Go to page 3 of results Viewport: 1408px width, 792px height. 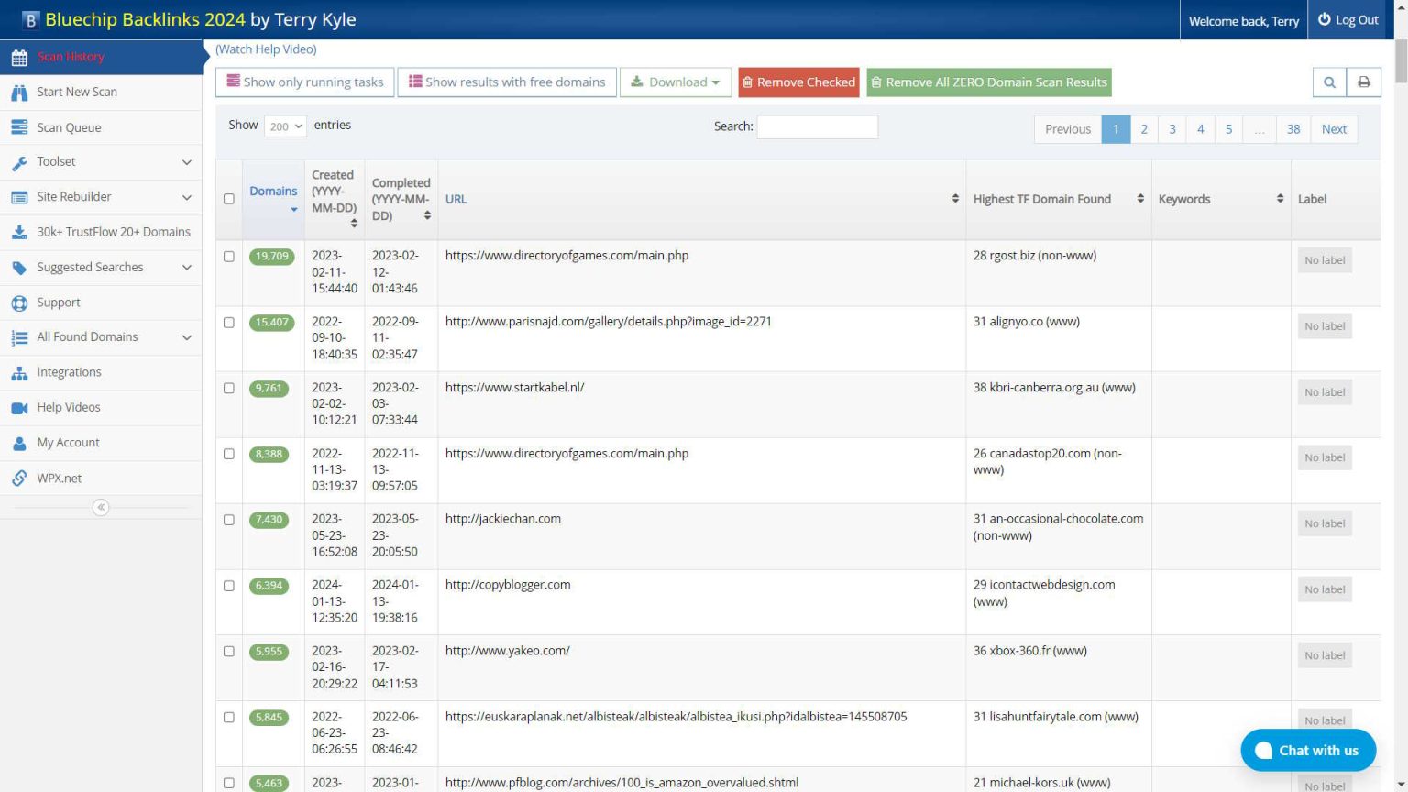pos(1171,129)
